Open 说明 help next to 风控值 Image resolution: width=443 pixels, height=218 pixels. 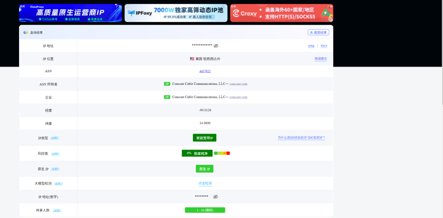pyautogui.click(x=55, y=154)
